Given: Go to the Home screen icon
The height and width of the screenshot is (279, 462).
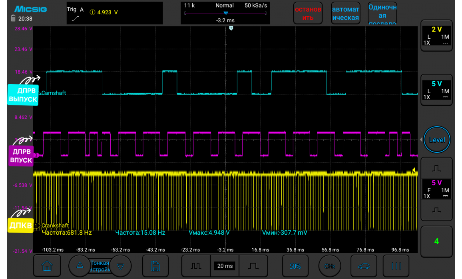Looking at the screenshot, I should tap(47, 266).
